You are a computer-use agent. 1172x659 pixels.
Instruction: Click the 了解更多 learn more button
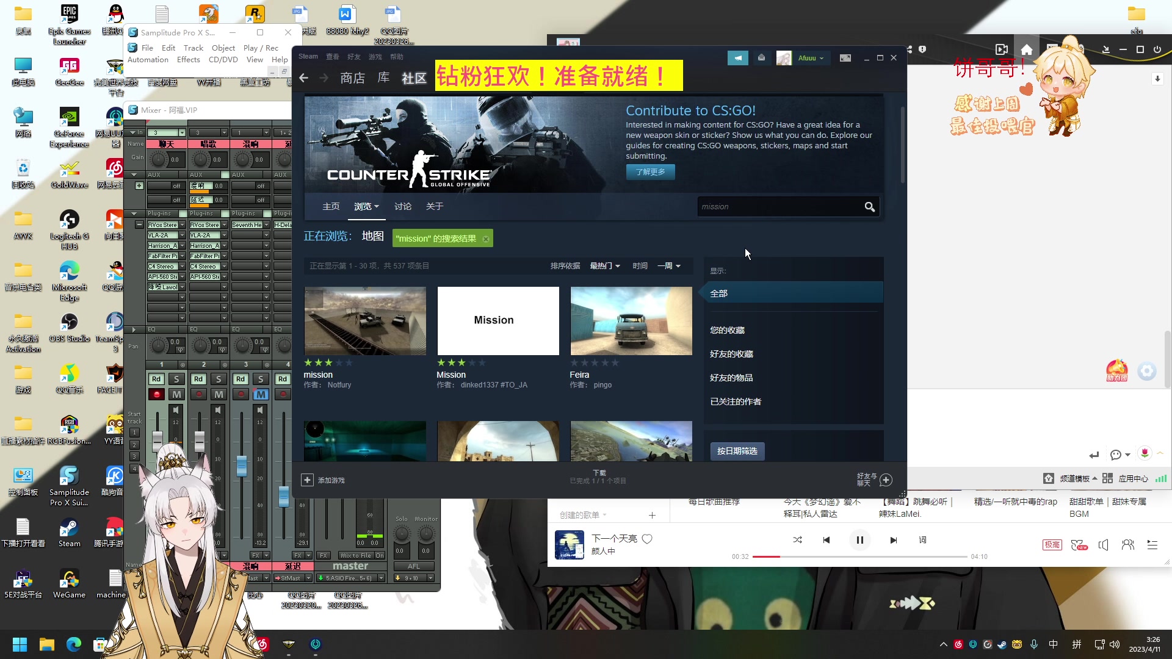click(x=650, y=172)
